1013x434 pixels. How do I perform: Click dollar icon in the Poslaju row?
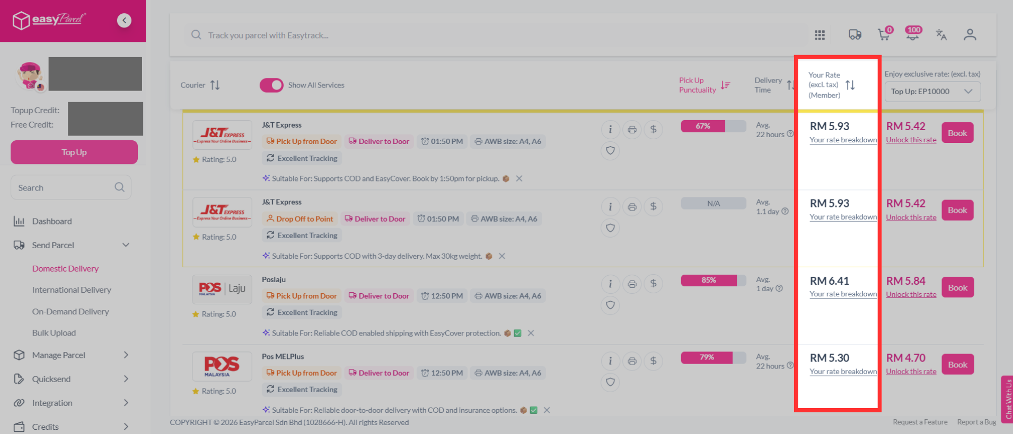654,284
